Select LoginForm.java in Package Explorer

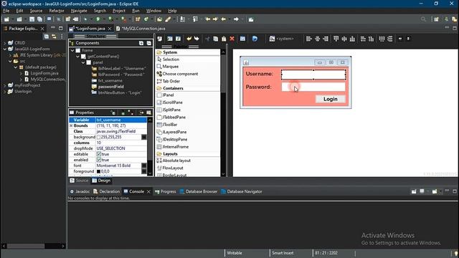click(x=44, y=73)
